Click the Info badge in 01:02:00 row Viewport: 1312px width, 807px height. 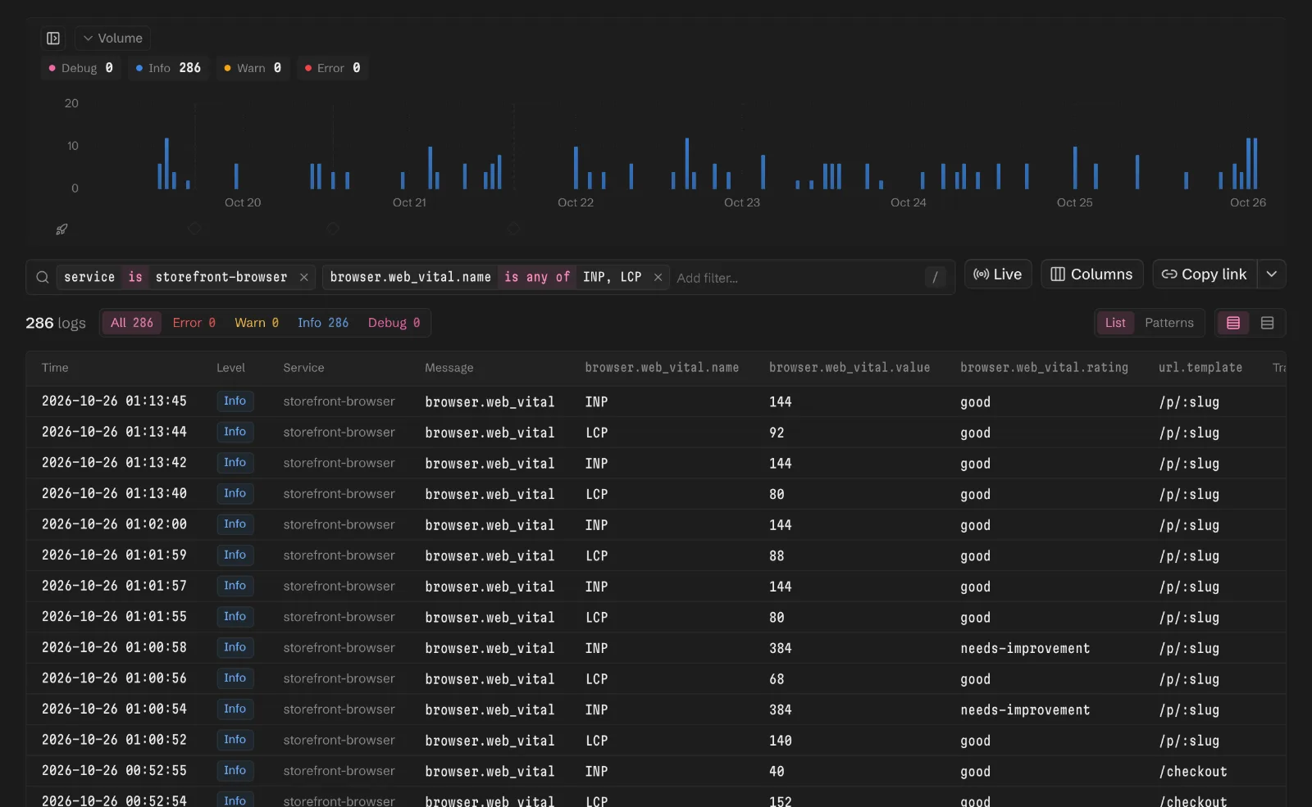coord(235,524)
